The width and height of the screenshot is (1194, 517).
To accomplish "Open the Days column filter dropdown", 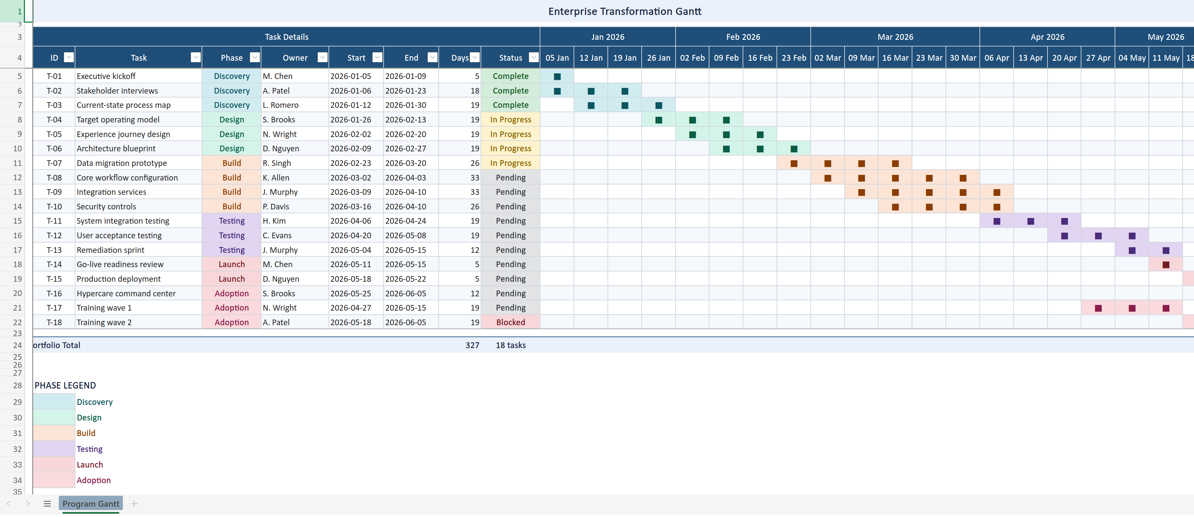I will point(475,57).
